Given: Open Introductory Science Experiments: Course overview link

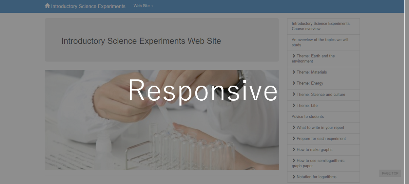Looking at the screenshot, I should [323, 26].
